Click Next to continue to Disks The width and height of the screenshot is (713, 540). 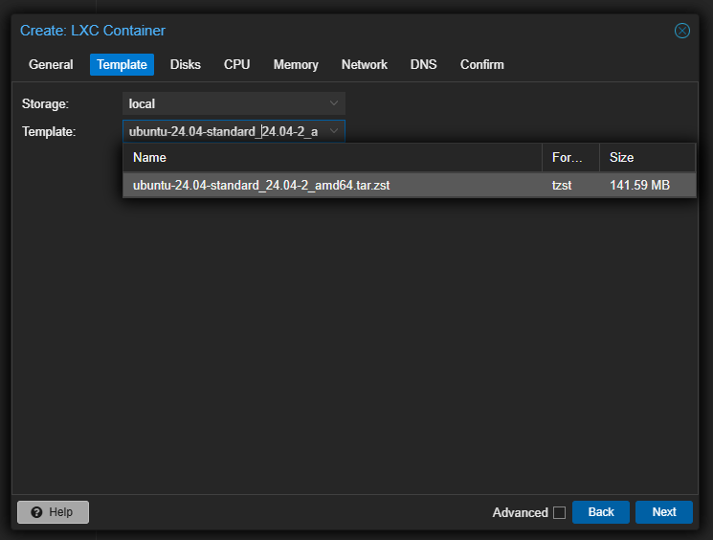(x=664, y=512)
